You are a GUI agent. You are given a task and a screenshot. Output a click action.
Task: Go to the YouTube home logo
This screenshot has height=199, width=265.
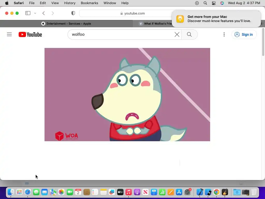pos(30,34)
